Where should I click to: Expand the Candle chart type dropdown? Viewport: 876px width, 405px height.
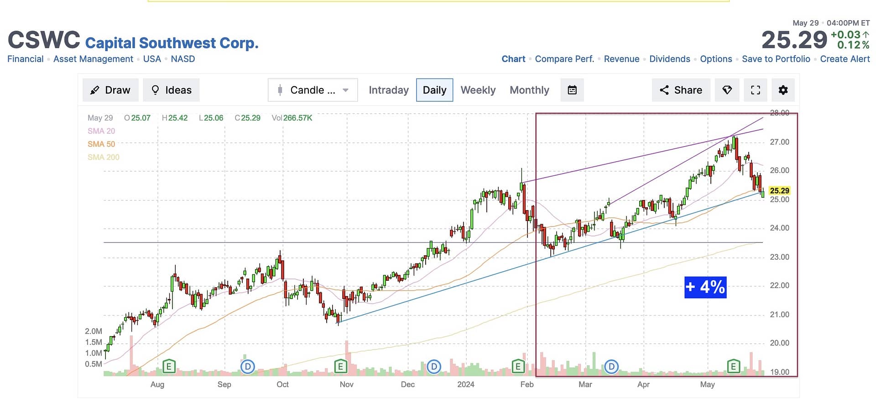pyautogui.click(x=313, y=90)
